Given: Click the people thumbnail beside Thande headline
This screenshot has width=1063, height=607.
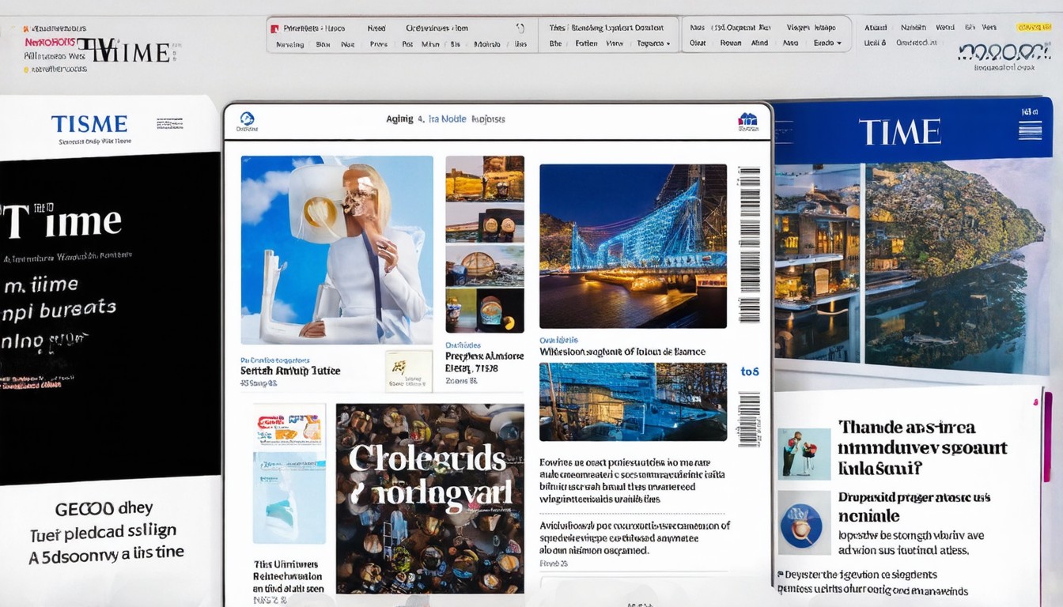Looking at the screenshot, I should pyautogui.click(x=804, y=454).
